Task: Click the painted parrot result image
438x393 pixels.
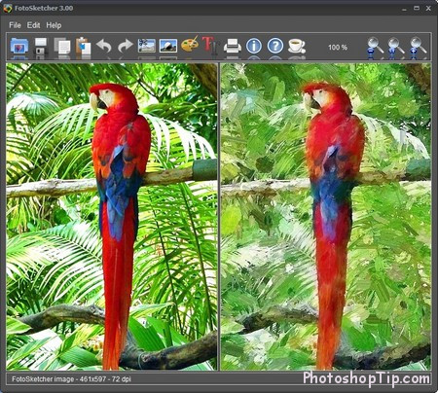Action: (x=326, y=217)
